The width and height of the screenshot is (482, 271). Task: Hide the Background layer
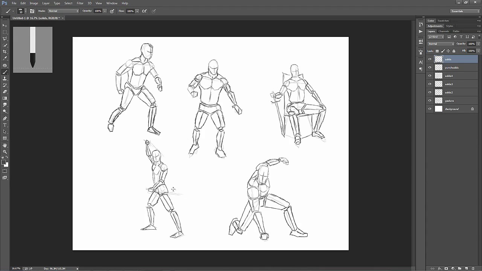(x=430, y=109)
